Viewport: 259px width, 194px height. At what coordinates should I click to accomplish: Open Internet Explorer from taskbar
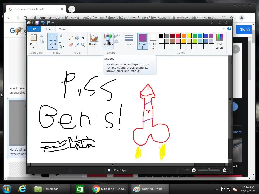(x=22, y=189)
